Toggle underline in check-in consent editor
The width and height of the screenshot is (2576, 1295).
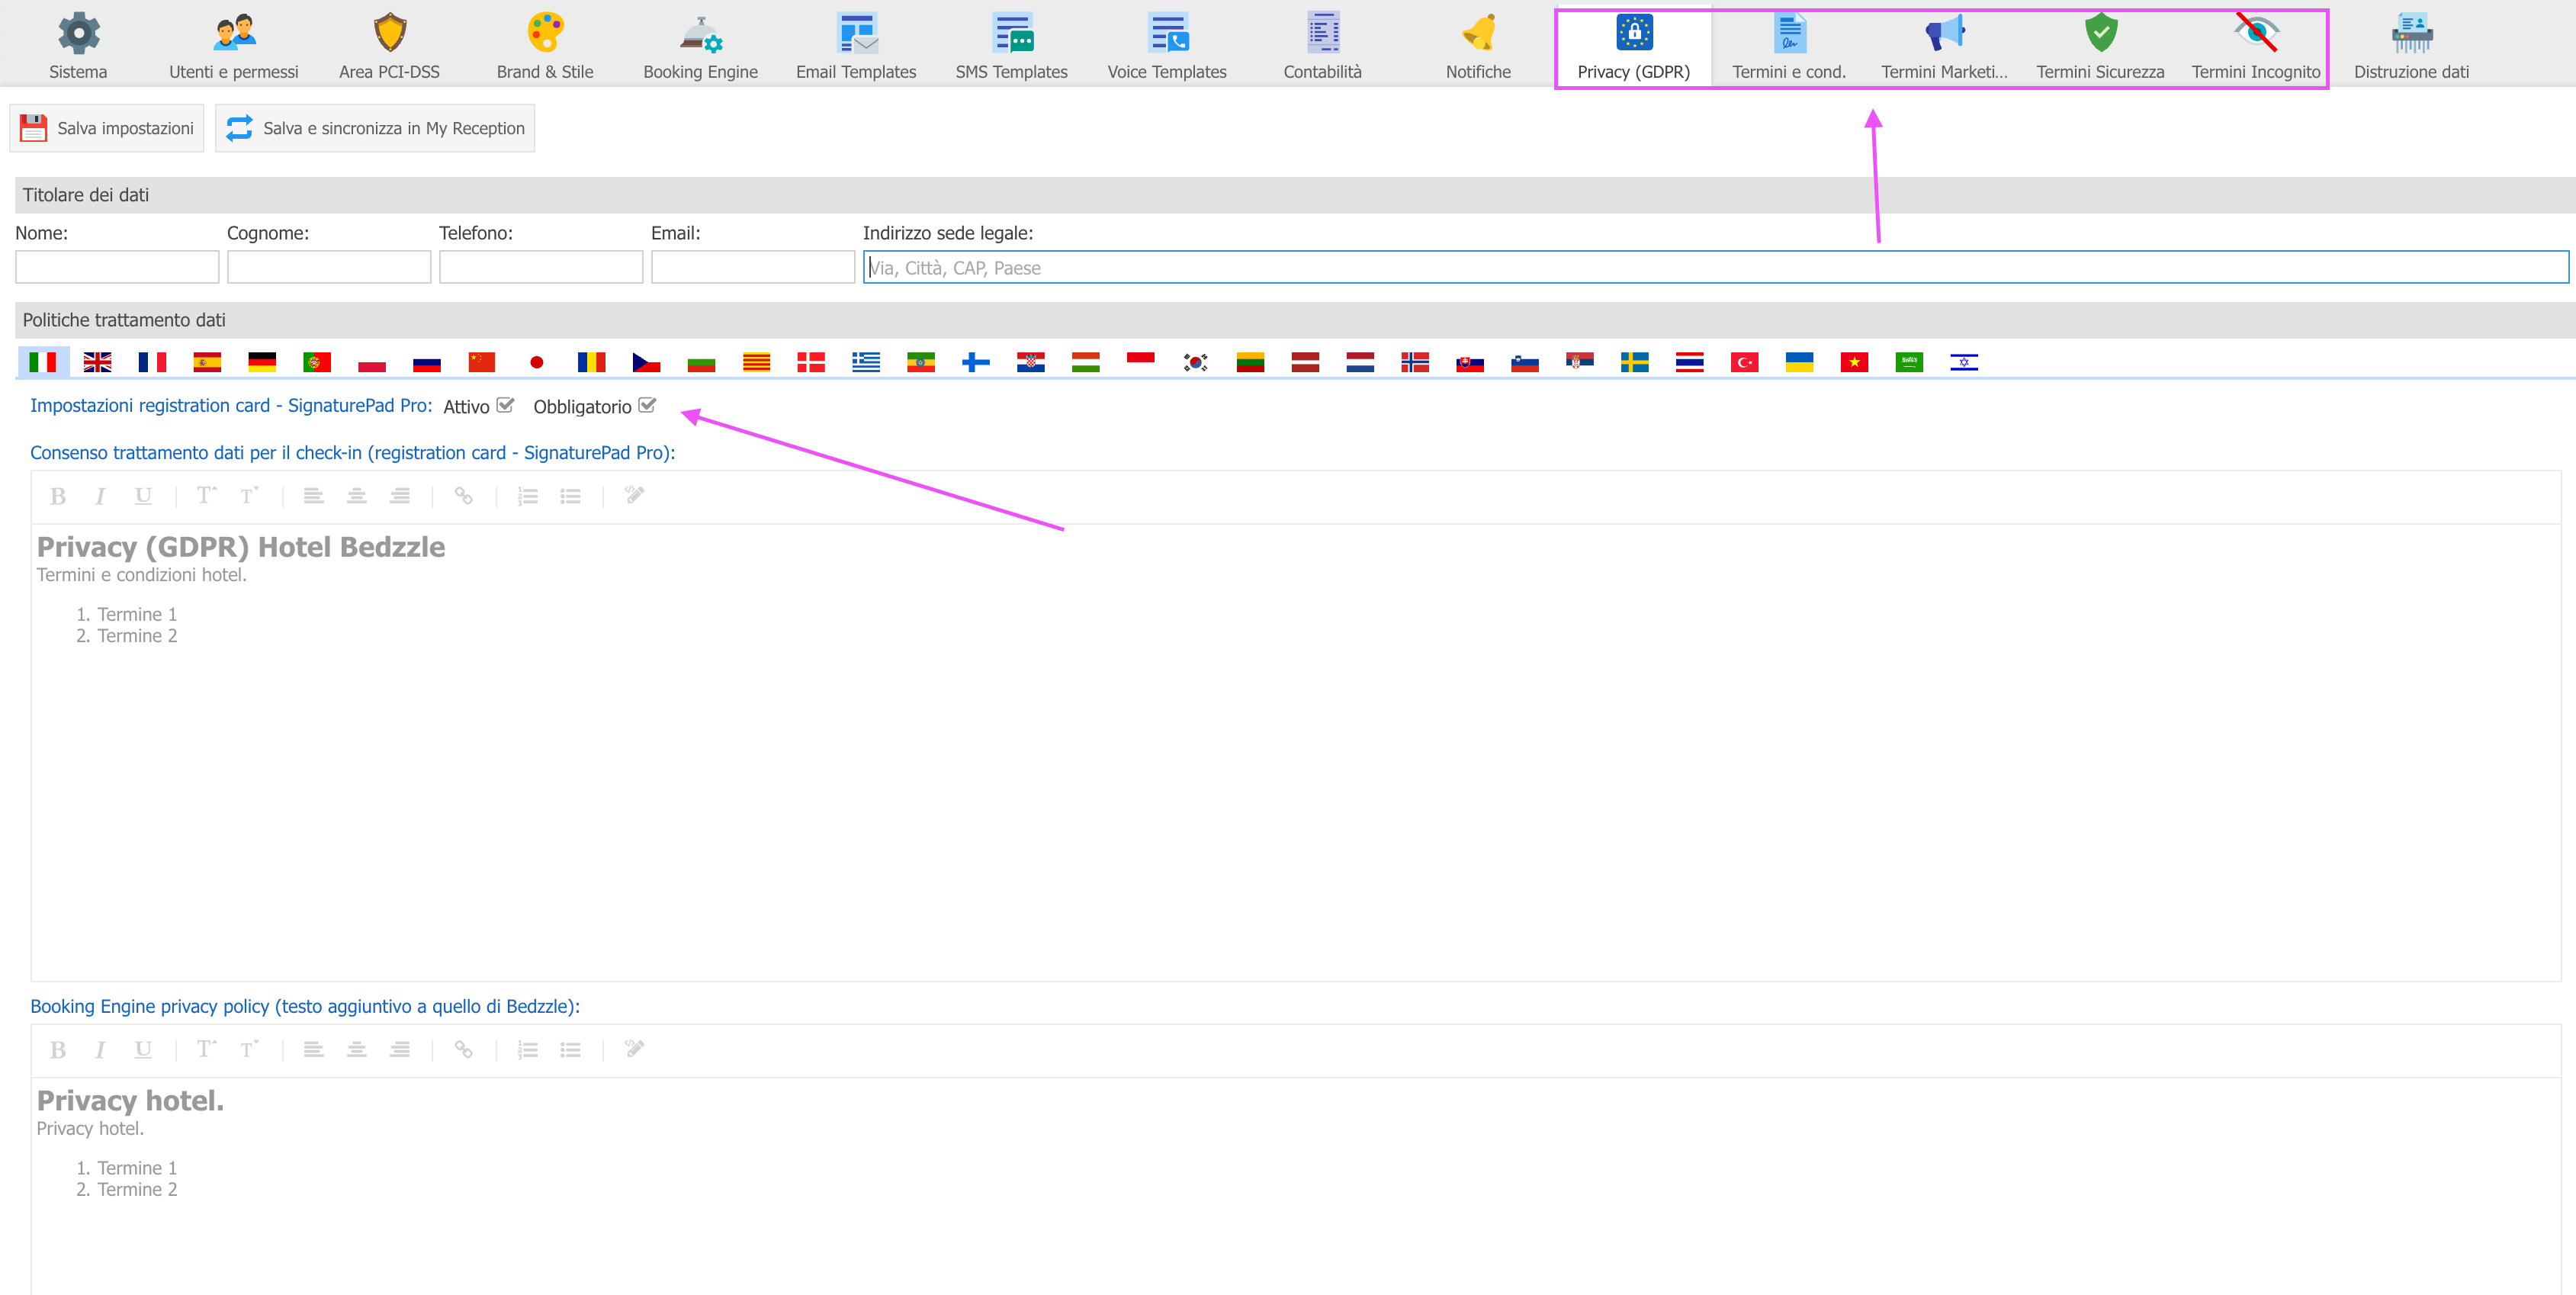click(x=143, y=496)
